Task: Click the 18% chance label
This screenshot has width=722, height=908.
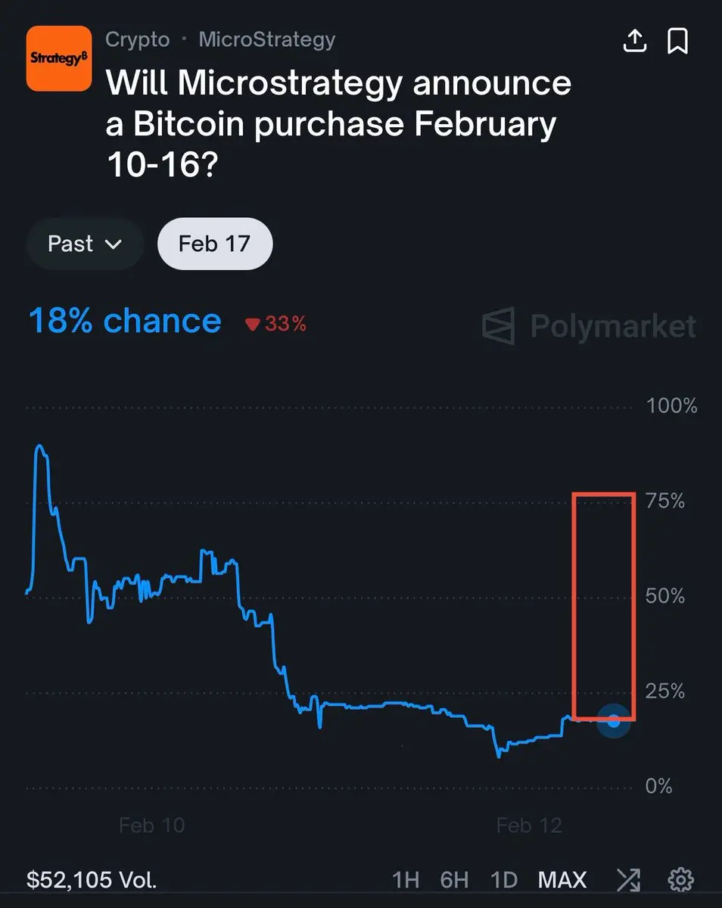Action: pyautogui.click(x=125, y=321)
